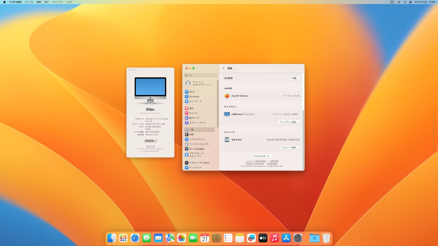Image resolution: width=438 pixels, height=246 pixels.
Task: Launch Safari from the Dock
Action: pyautogui.click(x=135, y=238)
